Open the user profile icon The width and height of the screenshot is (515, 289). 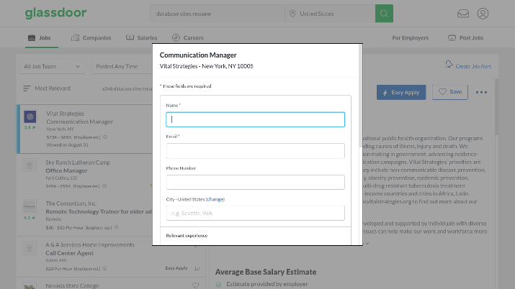tap(483, 14)
